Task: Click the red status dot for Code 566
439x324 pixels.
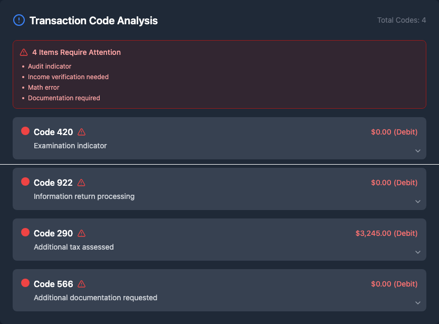Action: point(25,283)
